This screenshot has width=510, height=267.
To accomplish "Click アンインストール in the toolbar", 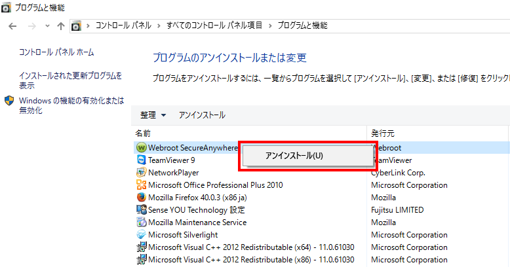I will (202, 115).
